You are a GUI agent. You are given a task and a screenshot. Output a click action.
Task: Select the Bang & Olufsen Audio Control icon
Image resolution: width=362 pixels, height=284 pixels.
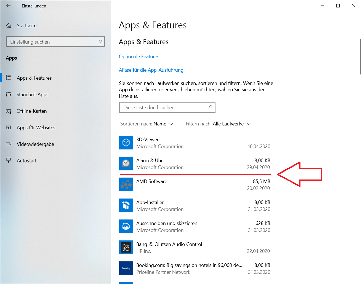(126, 247)
